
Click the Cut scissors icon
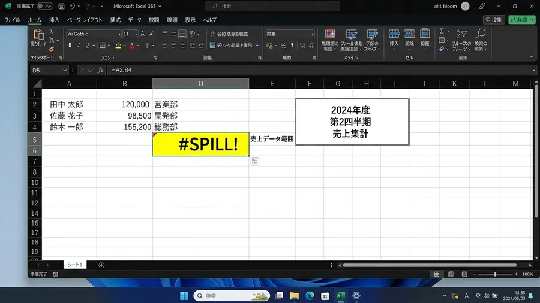pos(52,31)
